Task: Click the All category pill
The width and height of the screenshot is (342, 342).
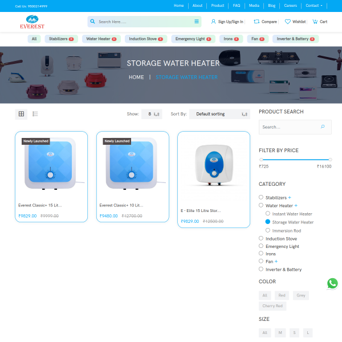Action: (x=34, y=39)
